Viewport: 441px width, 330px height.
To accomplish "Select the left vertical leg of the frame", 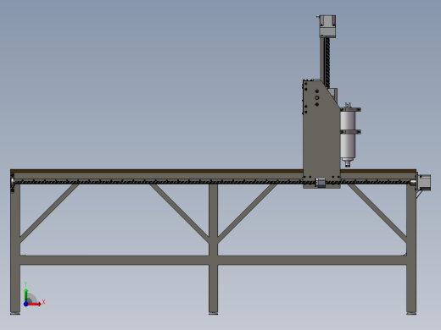I will point(15,248).
